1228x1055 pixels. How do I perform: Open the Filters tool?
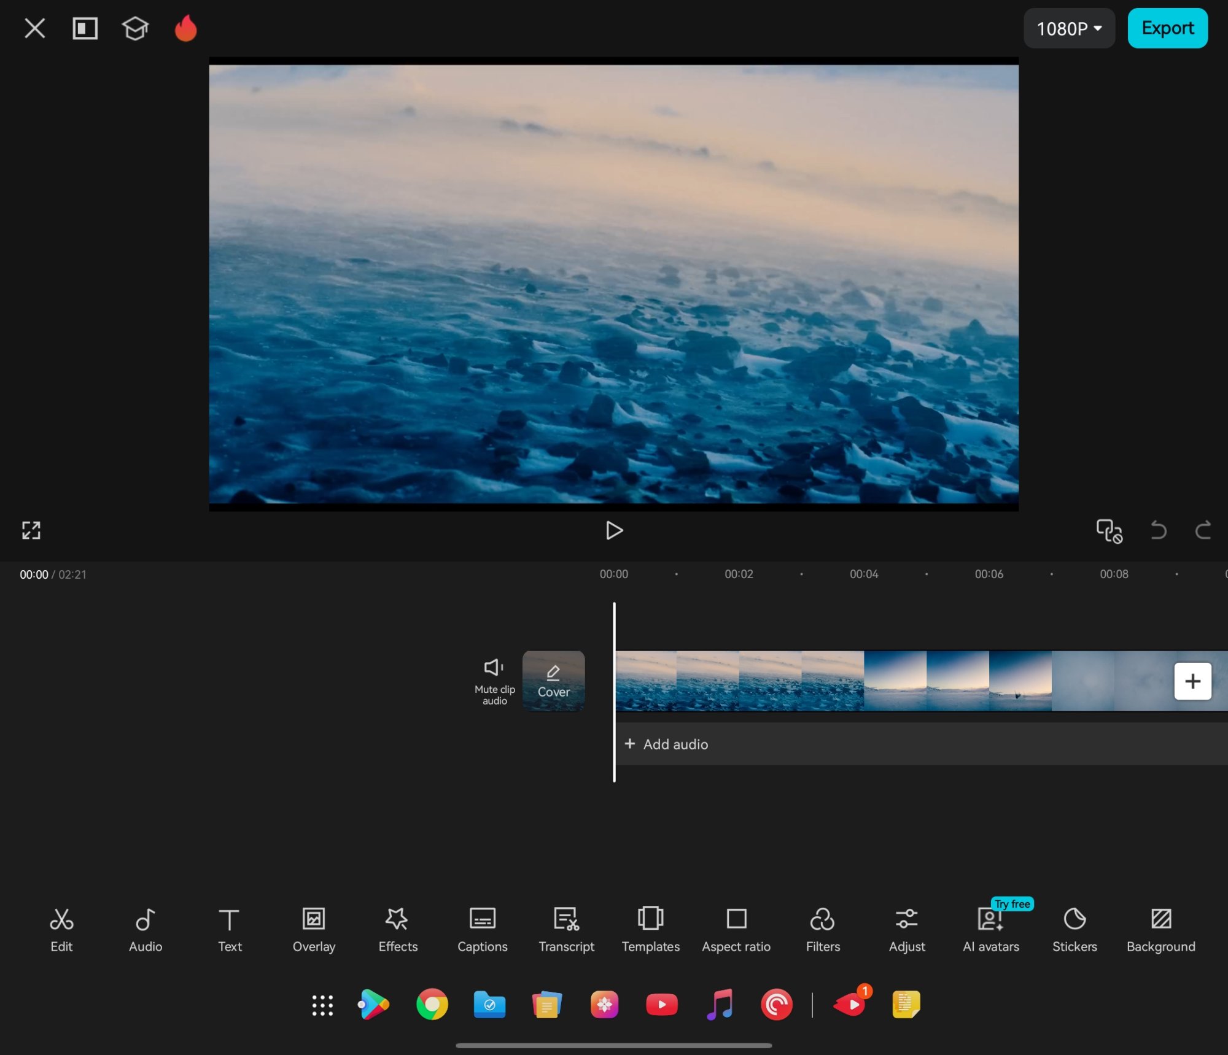coord(822,929)
